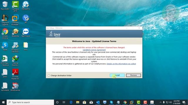Select the Camtasia 2019 desktop icon

(15, 6)
